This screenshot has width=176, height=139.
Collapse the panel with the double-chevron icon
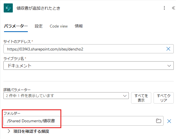(173, 8)
